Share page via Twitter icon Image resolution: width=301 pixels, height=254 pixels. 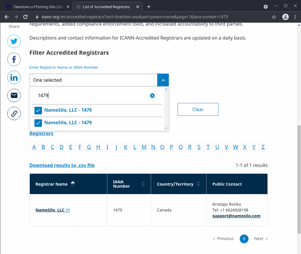pyautogui.click(x=14, y=41)
